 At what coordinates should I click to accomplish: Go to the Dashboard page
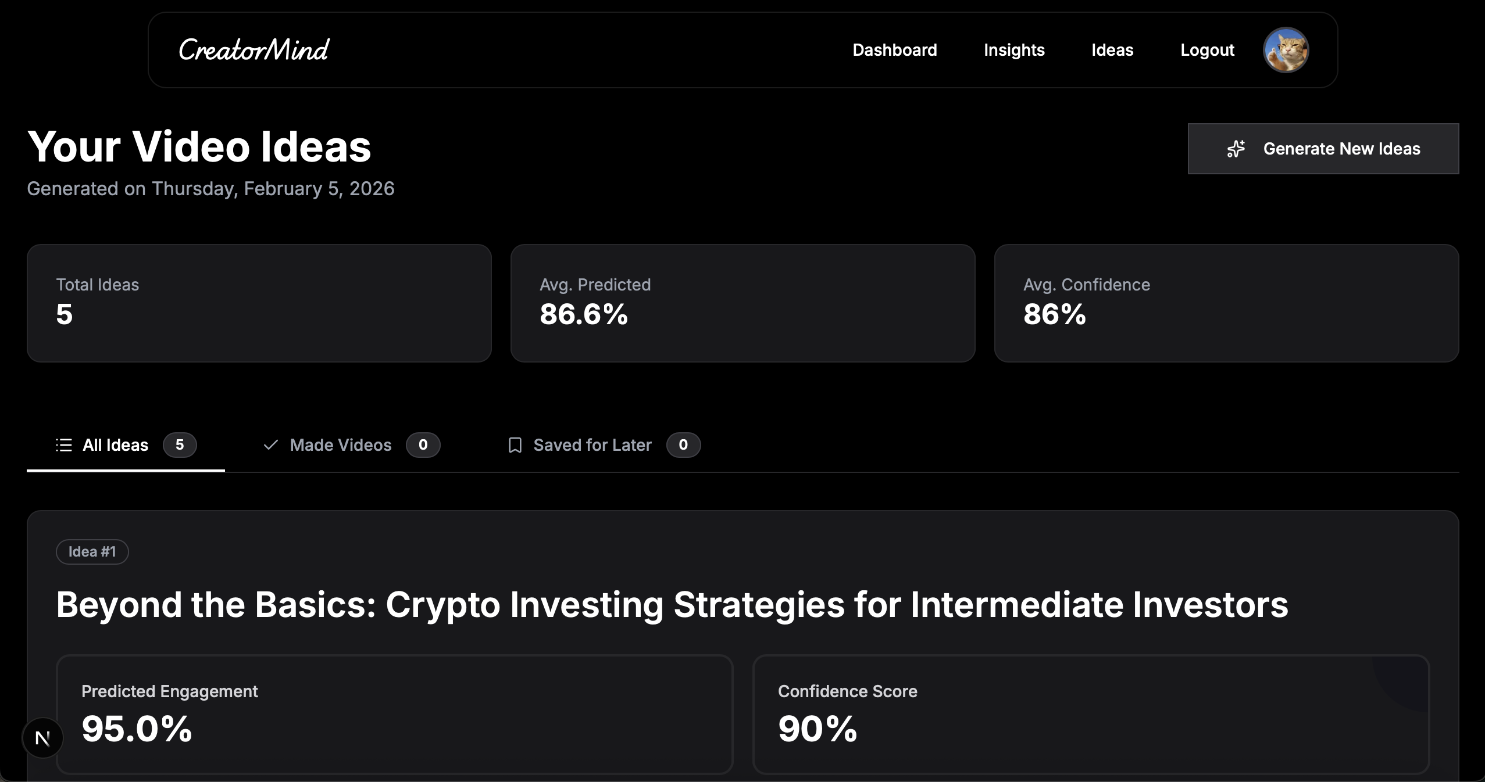894,50
